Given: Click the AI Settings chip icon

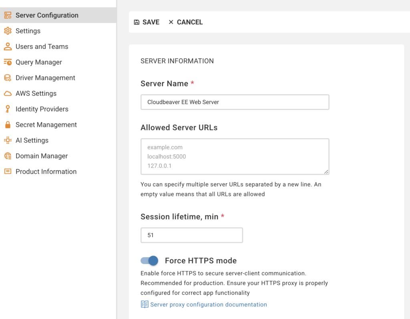Looking at the screenshot, I should tap(8, 140).
